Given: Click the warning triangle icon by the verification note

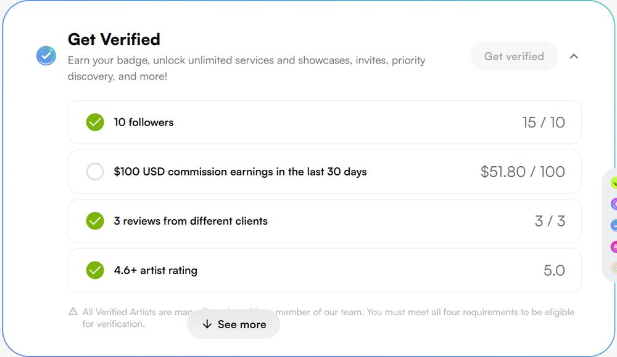Looking at the screenshot, I should tap(73, 312).
